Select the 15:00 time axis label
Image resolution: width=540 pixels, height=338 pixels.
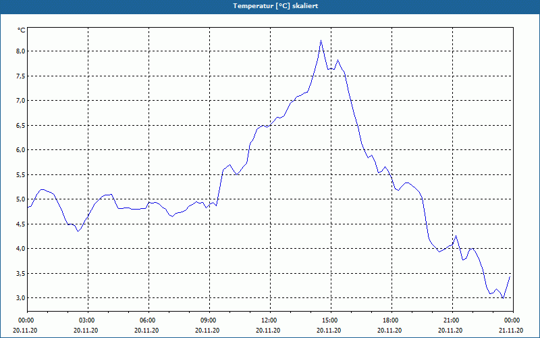click(331, 320)
